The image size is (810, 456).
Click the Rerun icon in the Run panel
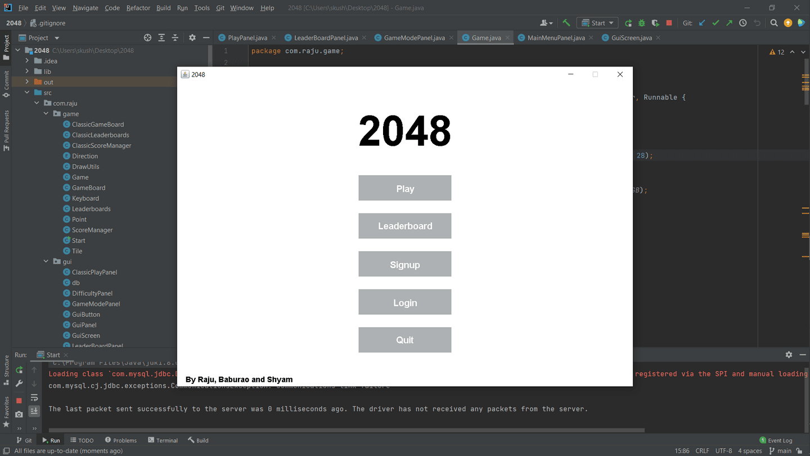coord(19,370)
